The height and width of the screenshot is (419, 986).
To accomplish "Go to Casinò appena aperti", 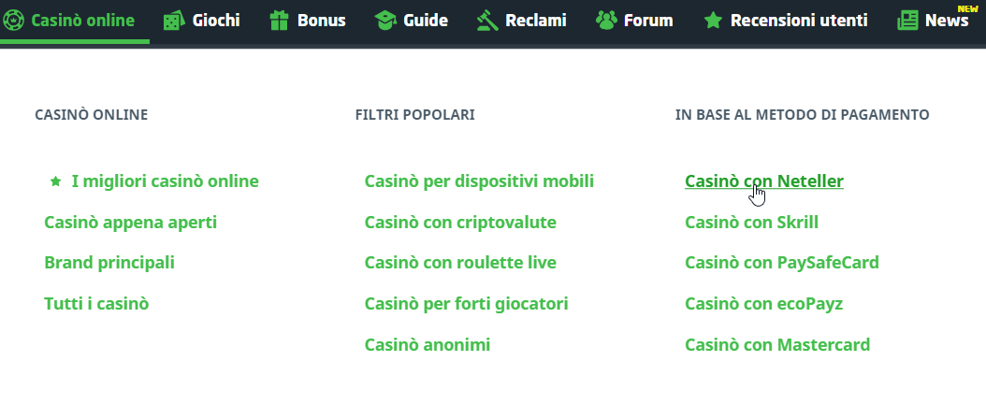I will point(130,223).
